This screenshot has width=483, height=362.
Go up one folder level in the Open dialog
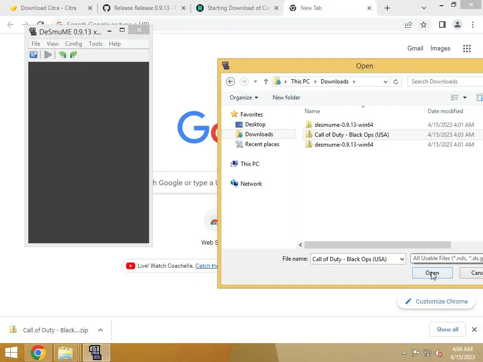coord(266,82)
